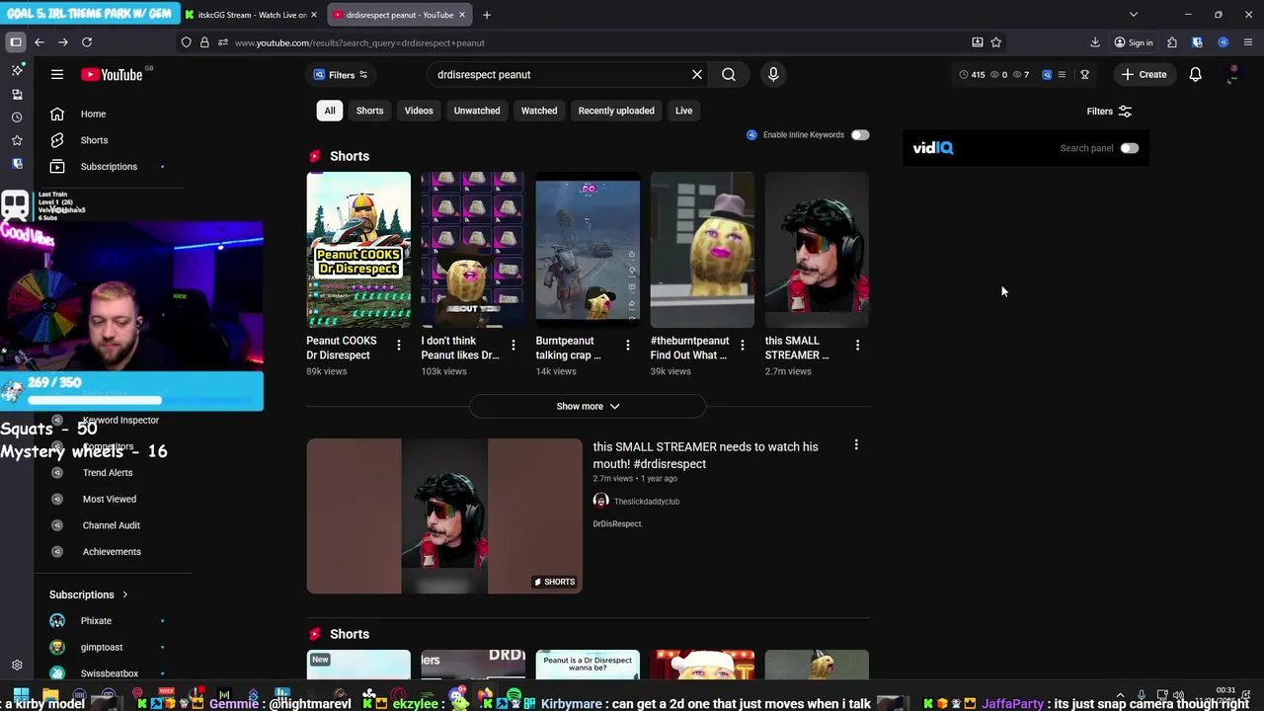Click the search magnifier button

point(729,74)
